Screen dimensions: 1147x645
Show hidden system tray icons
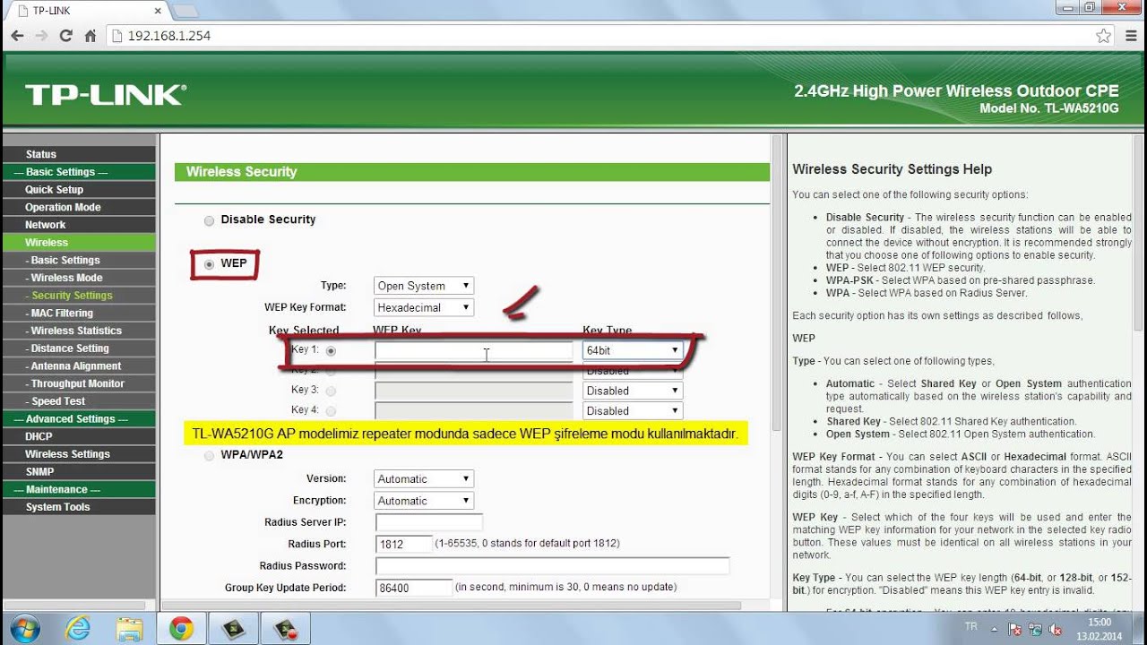(x=996, y=628)
